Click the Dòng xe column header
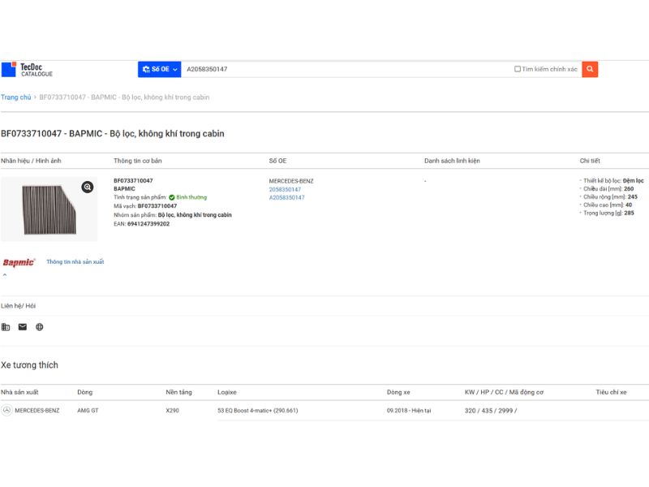This screenshot has width=649, height=487. (x=398, y=392)
